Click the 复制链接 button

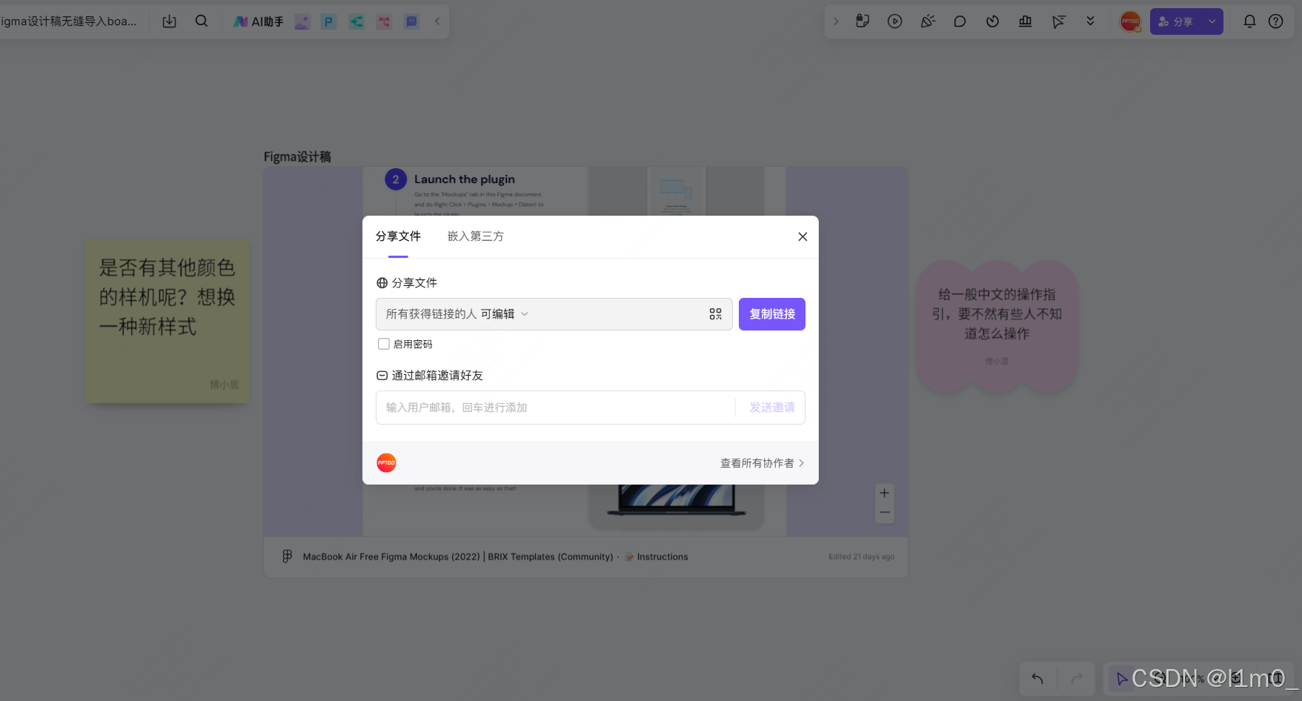(772, 314)
